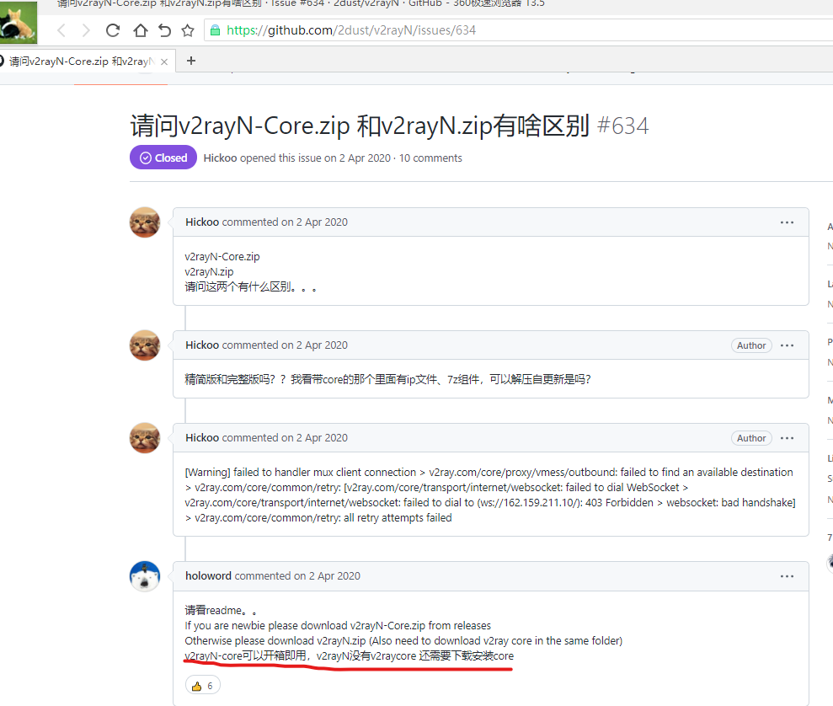
Task: Click the undo arrow icon in the toolbar
Action: (164, 30)
